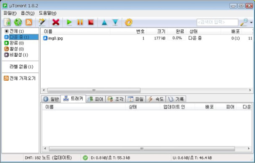Sort by 완료 column header
The width and height of the screenshot is (255, 163).
[x=177, y=32]
